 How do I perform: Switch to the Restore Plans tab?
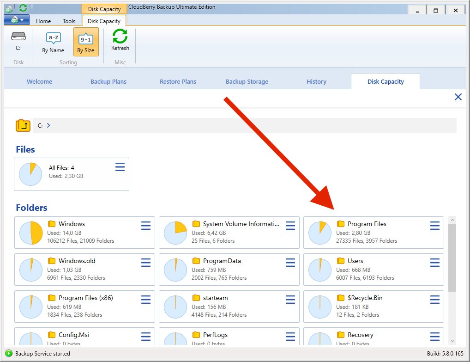tap(178, 82)
